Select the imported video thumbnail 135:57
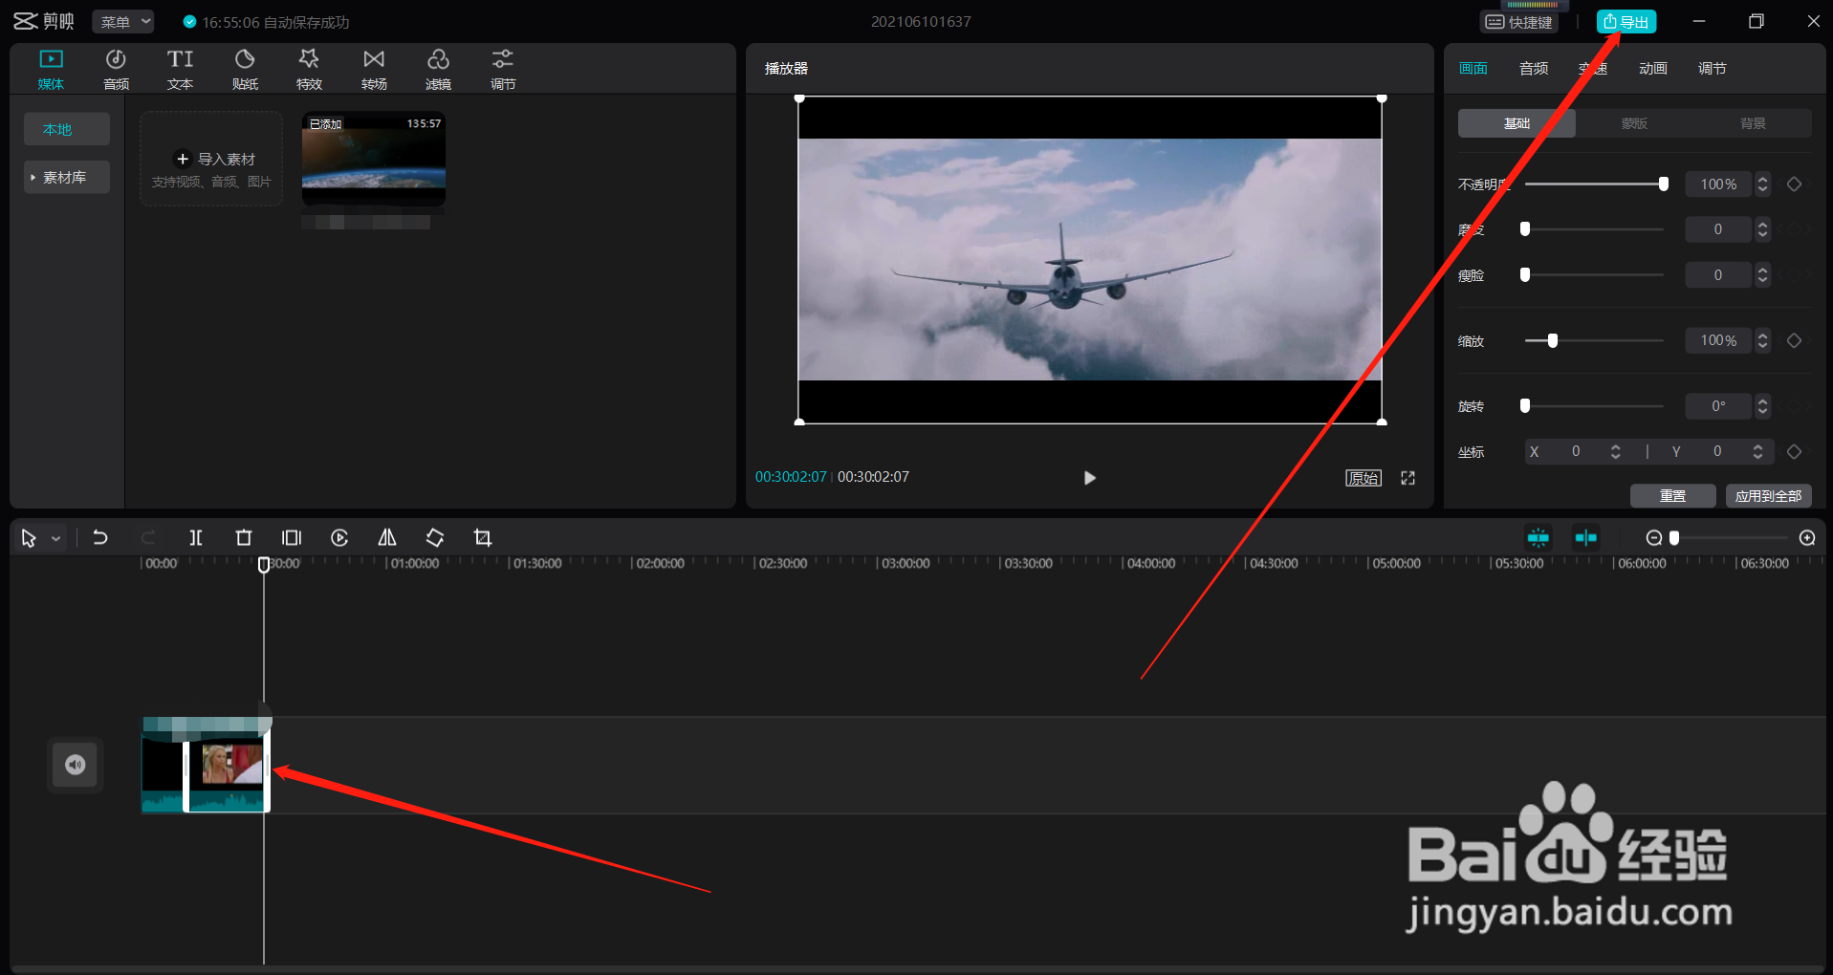 (374, 159)
